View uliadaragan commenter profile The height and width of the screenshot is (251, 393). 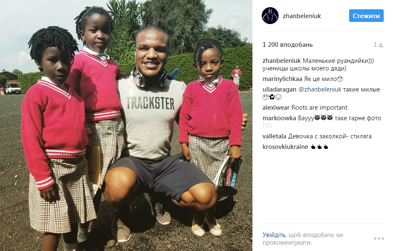279,89
